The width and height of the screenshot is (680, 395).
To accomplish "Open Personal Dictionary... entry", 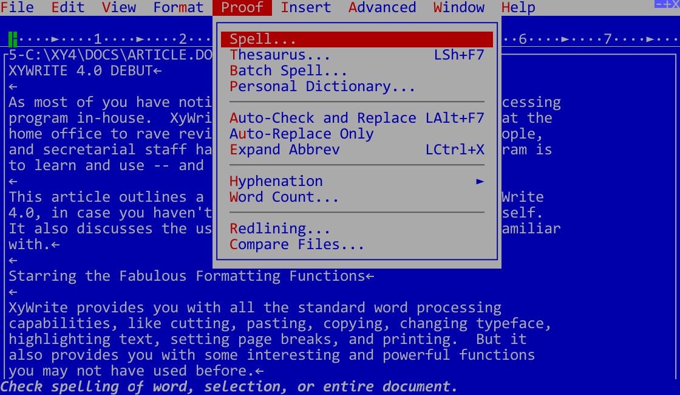I will (x=357, y=86).
